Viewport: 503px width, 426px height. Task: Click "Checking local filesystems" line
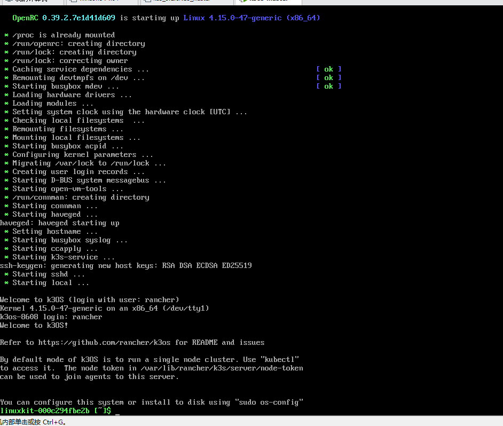74,121
